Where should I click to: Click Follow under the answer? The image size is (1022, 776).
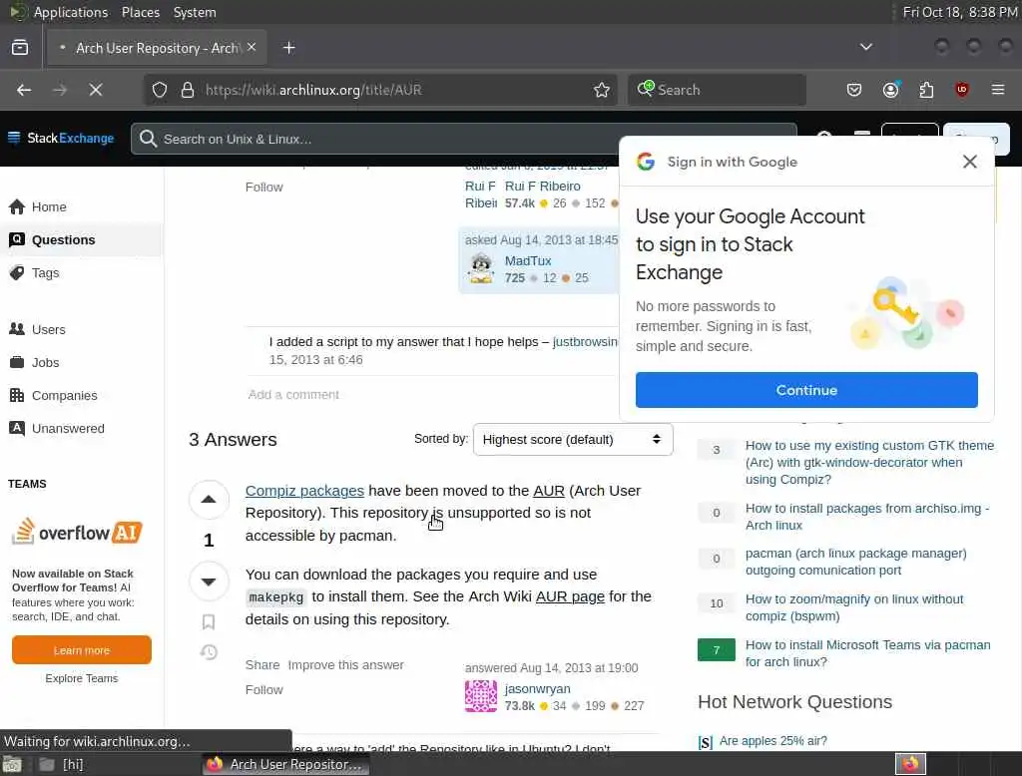(263, 690)
